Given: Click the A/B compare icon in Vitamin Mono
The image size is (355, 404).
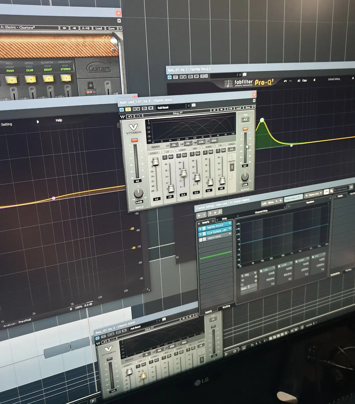Looking at the screenshot, I should point(144,108).
